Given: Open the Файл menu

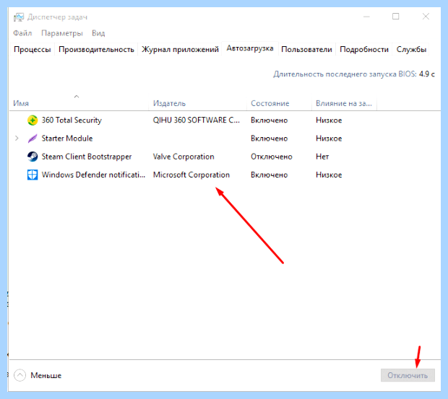Looking at the screenshot, I should coord(22,33).
